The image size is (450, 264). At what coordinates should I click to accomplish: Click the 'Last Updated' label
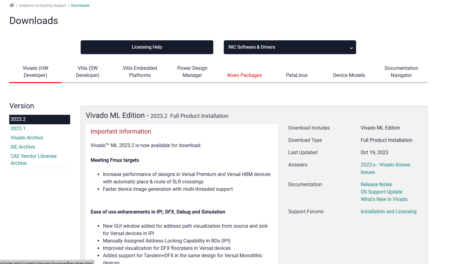(303, 152)
